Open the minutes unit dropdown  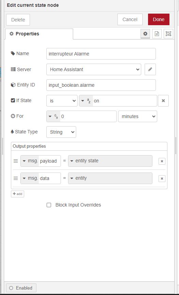point(137,116)
